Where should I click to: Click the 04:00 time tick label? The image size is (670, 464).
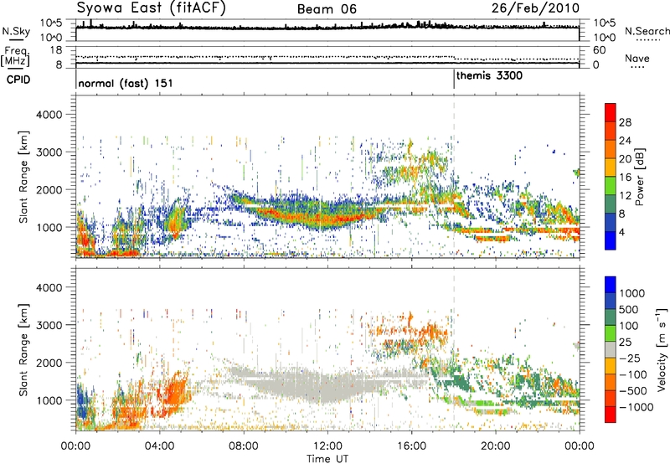160,446
